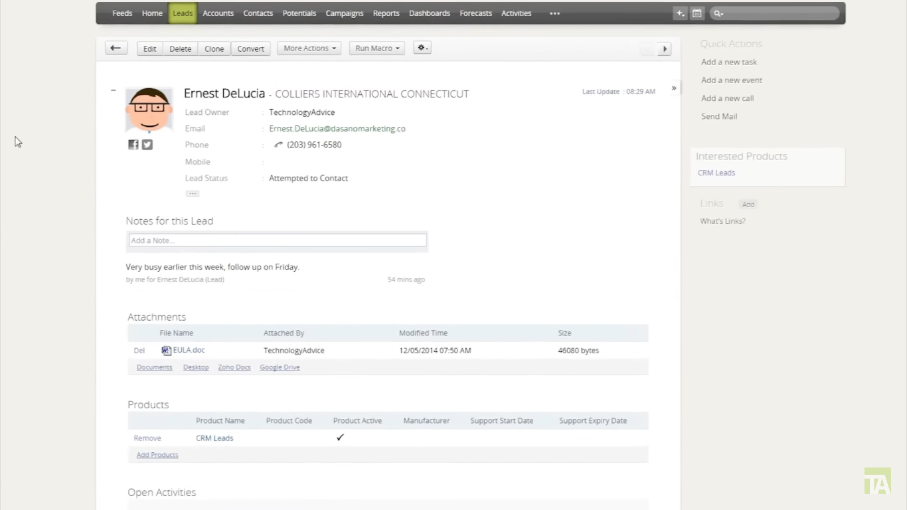Open the Home tab
The height and width of the screenshot is (510, 907).
point(152,13)
